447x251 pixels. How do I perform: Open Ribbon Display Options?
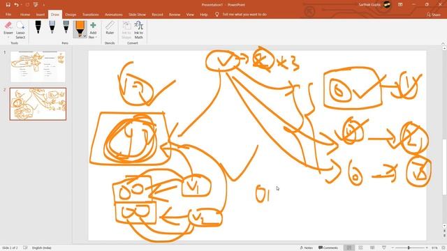click(400, 5)
